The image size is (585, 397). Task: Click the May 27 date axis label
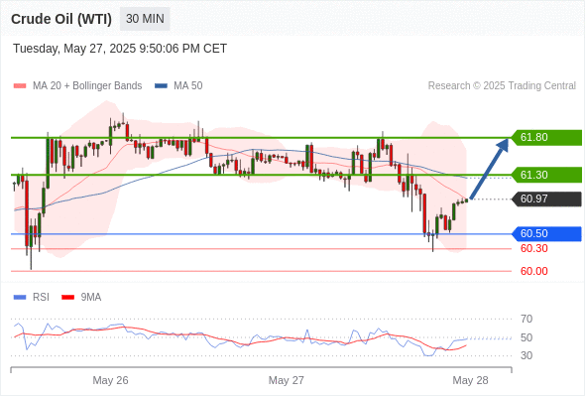287,380
